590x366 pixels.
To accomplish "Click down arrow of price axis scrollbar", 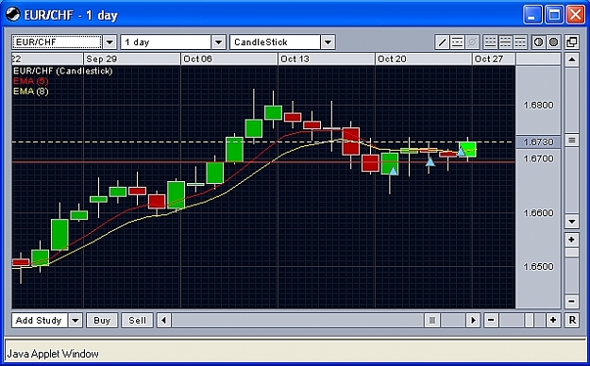I will coord(571,222).
